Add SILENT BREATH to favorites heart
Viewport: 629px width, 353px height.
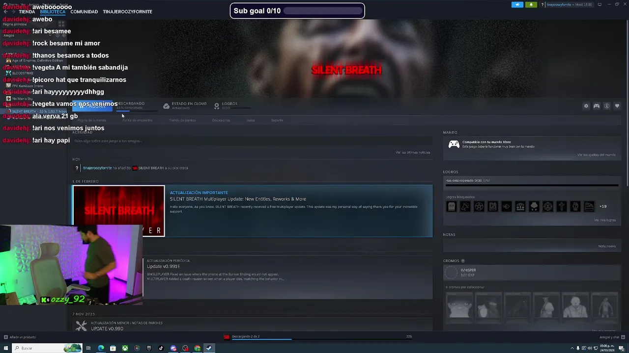click(x=617, y=106)
